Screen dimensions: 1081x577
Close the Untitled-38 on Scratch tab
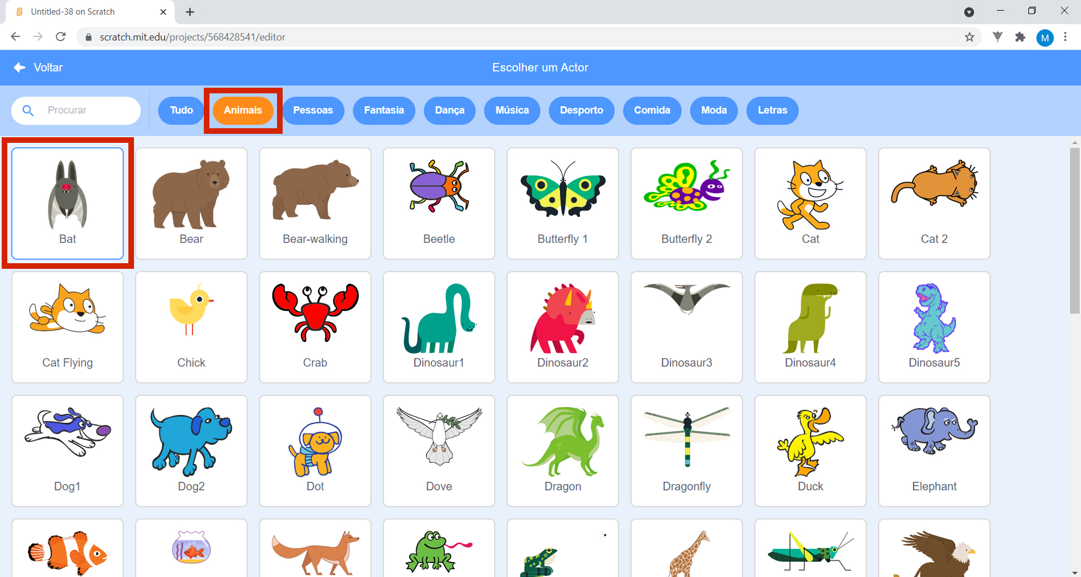click(163, 12)
